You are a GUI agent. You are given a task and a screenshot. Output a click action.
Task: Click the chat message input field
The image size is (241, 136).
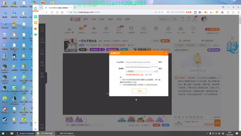[x=198, y=123]
